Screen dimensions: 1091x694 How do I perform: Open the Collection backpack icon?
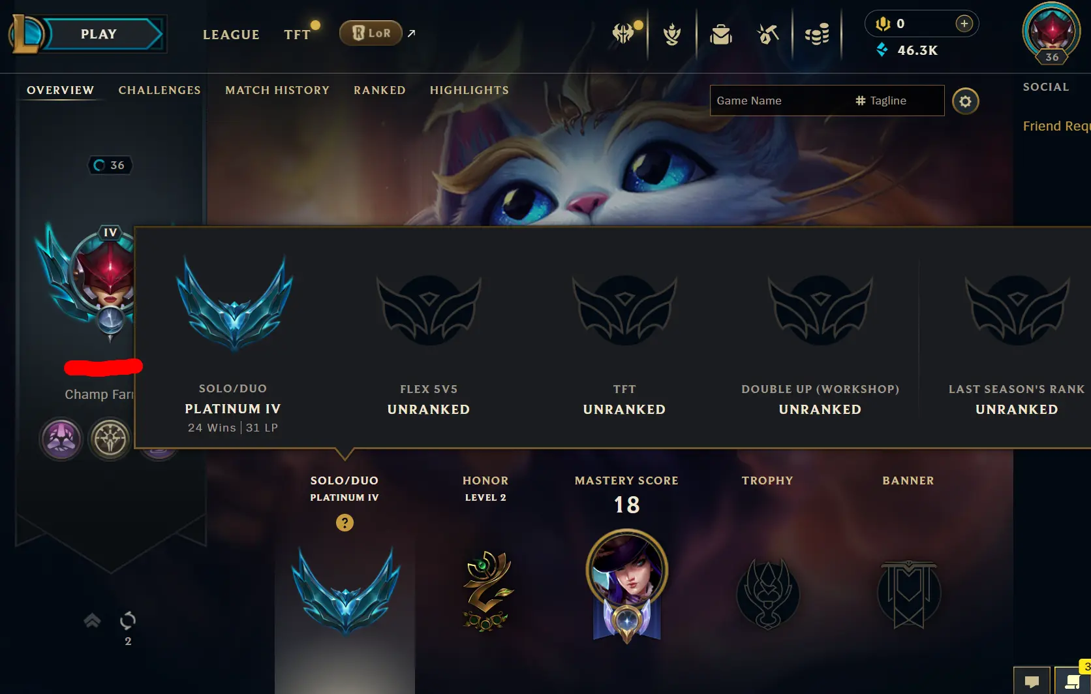click(x=720, y=33)
